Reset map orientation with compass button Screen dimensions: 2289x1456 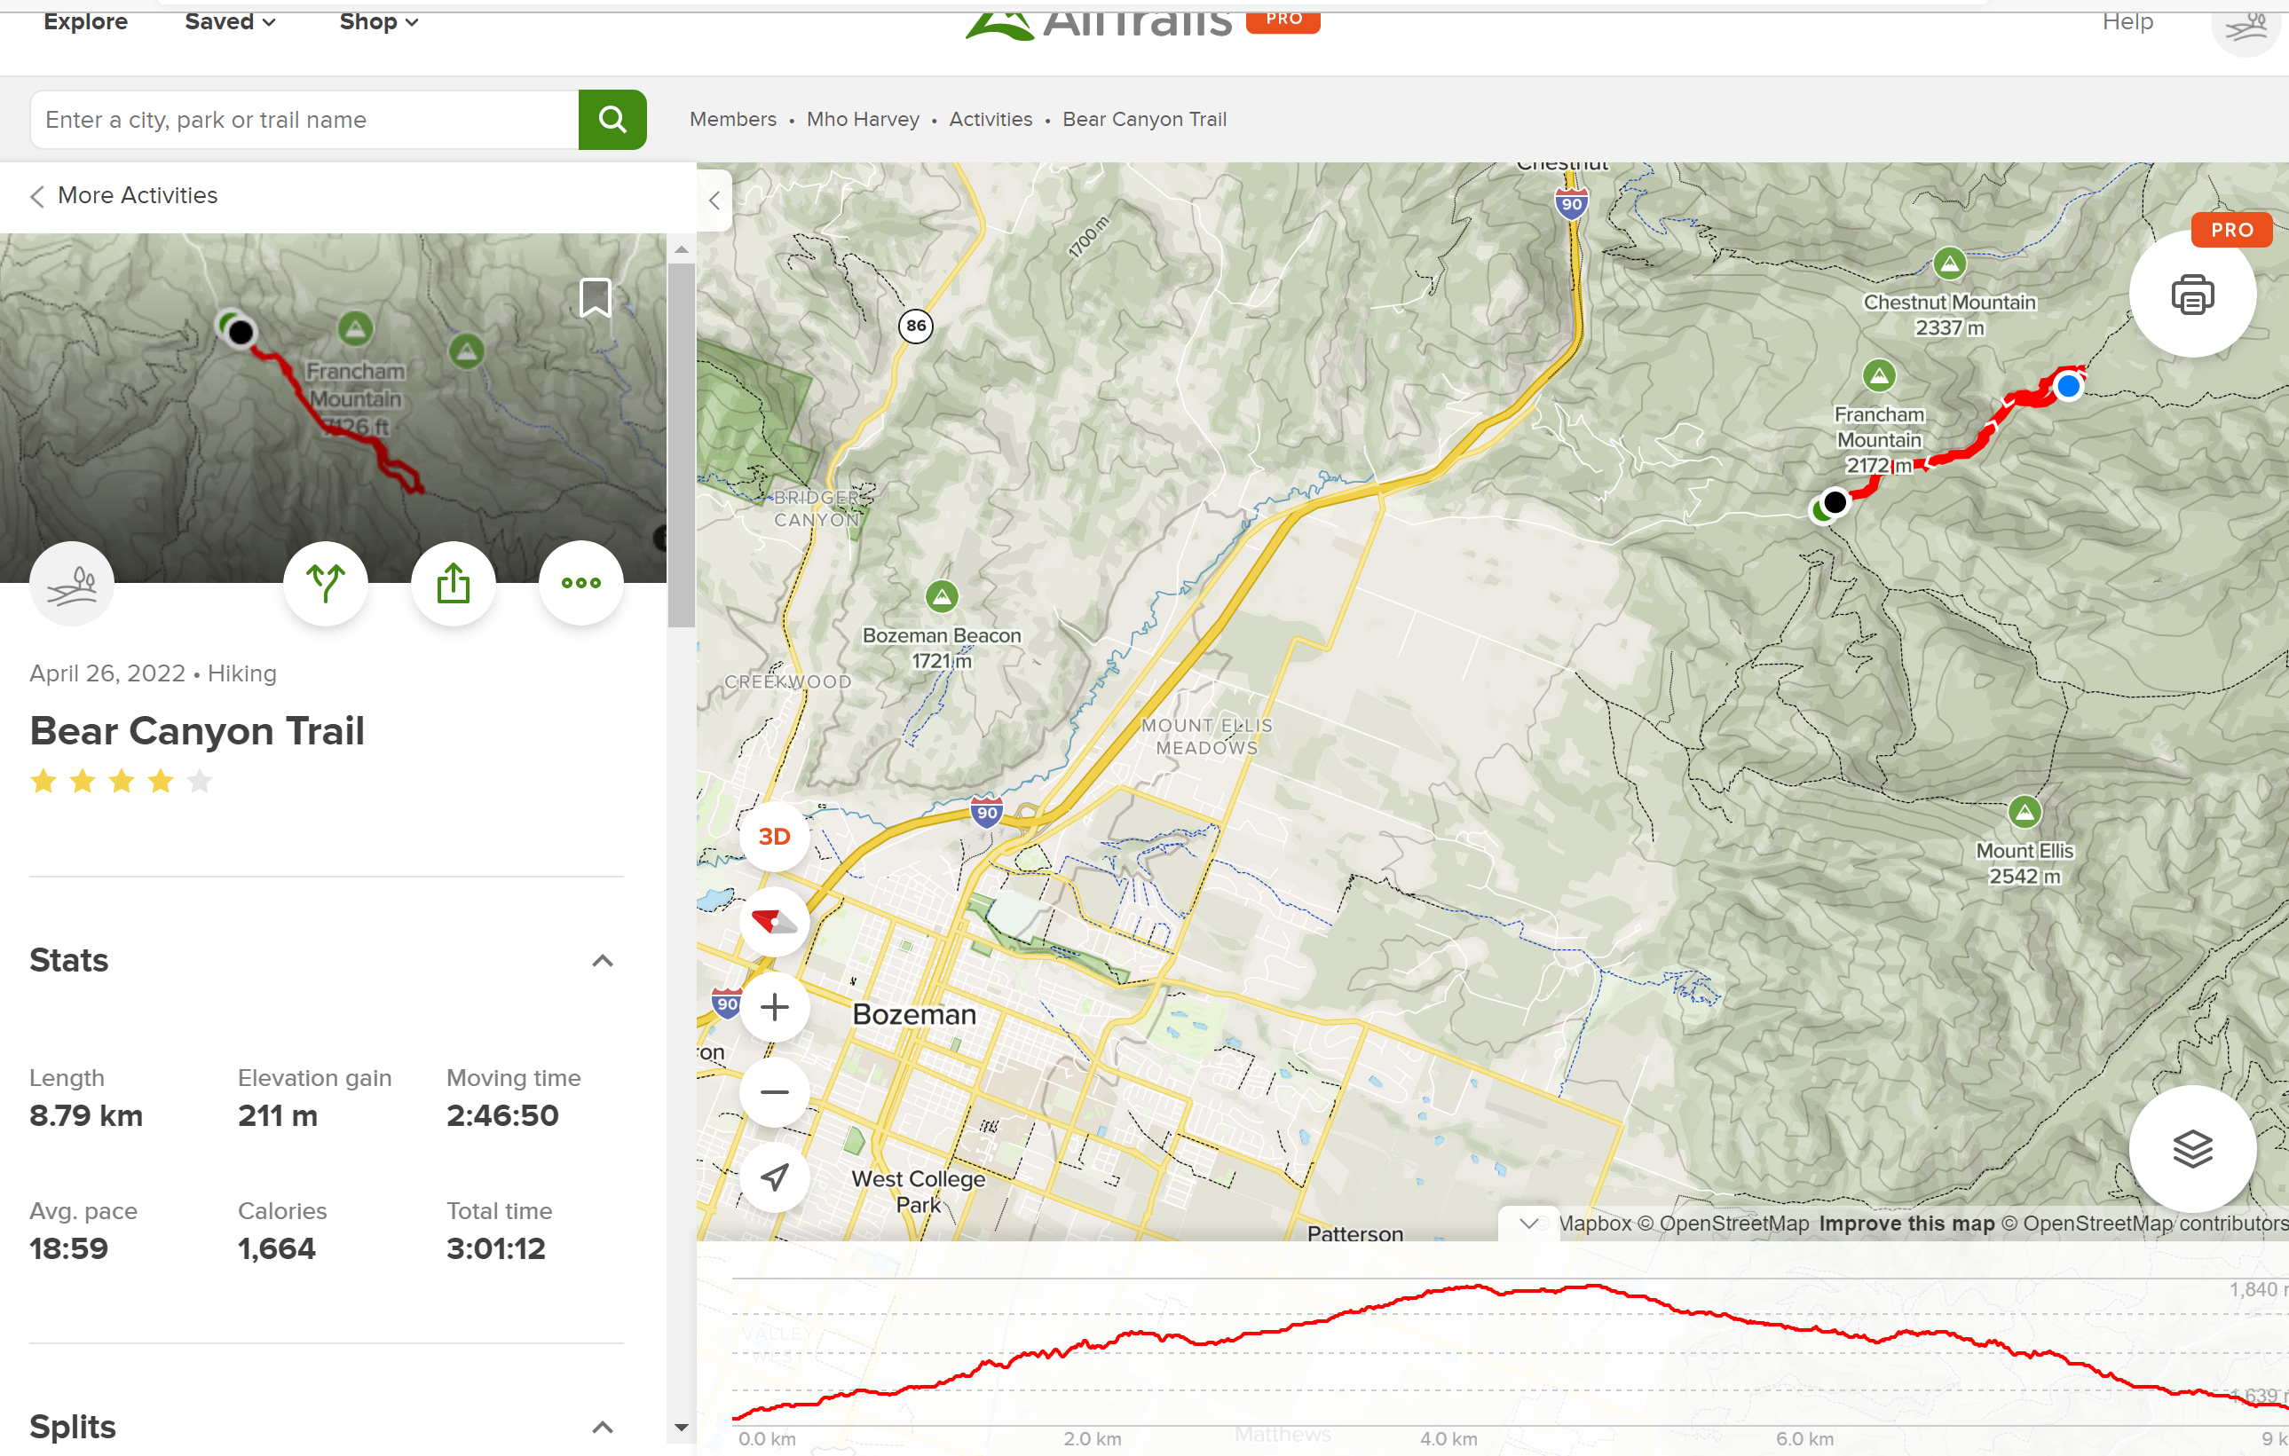pyautogui.click(x=774, y=921)
